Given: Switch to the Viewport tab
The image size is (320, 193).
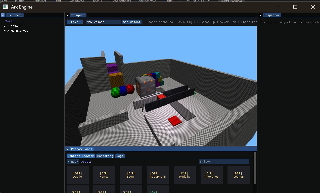Looking at the screenshot, I should pos(78,15).
